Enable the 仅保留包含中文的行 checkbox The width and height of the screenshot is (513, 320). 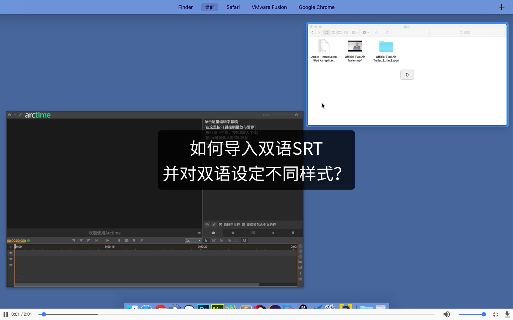[x=244, y=224]
